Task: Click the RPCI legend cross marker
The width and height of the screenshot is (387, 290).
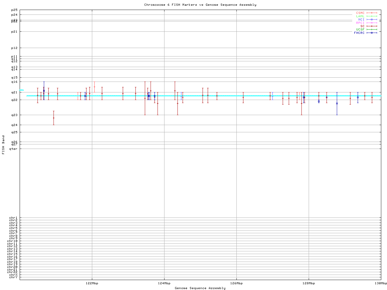Action: pos(372,23)
